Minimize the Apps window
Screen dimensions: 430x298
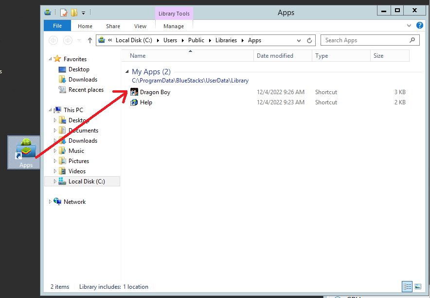point(384,11)
